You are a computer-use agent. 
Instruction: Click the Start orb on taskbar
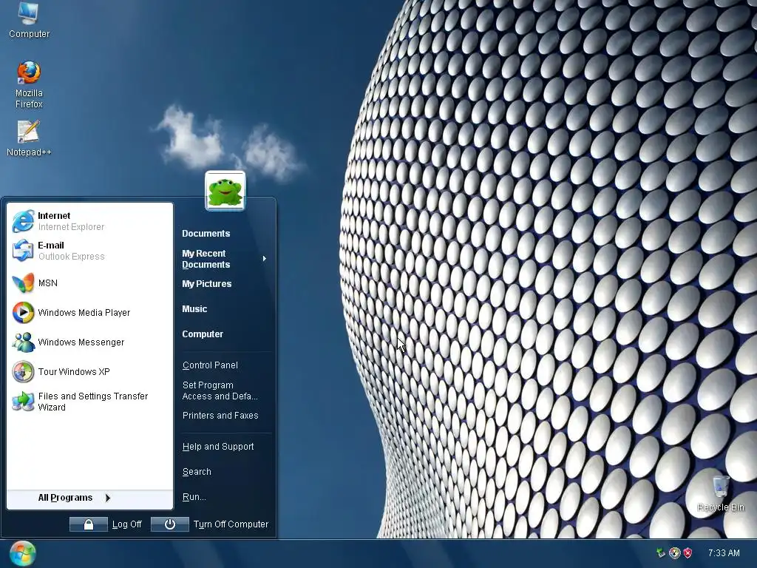pos(22,553)
